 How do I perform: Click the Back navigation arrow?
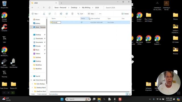[x=32, y=8]
